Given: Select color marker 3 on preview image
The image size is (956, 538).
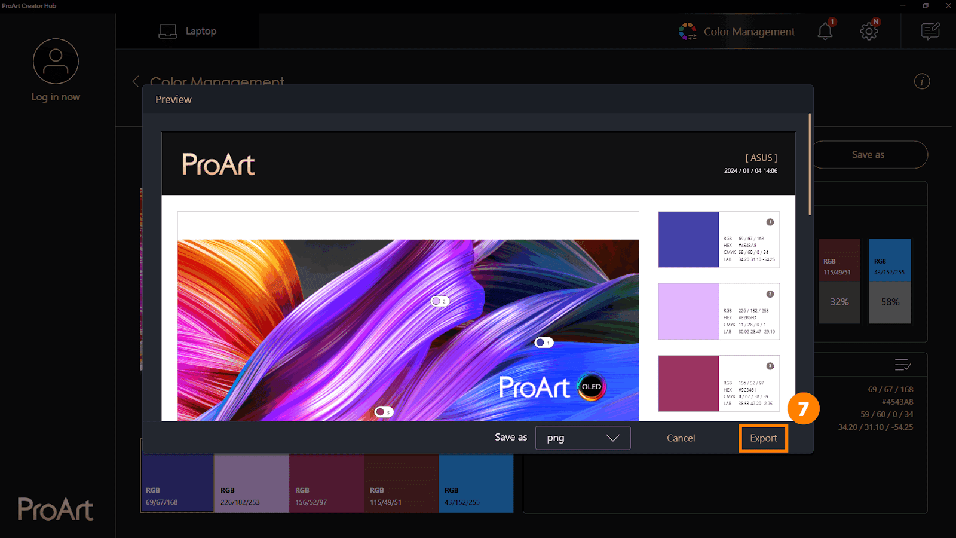Looking at the screenshot, I should 384,412.
